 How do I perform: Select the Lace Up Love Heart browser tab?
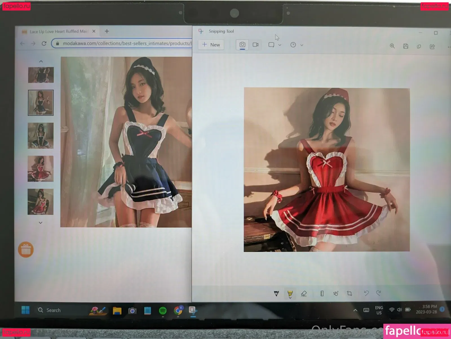click(x=59, y=32)
